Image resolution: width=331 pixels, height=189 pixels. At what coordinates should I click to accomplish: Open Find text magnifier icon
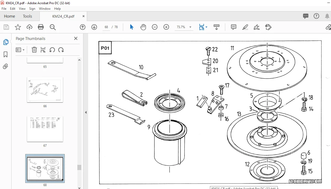tap(53, 27)
